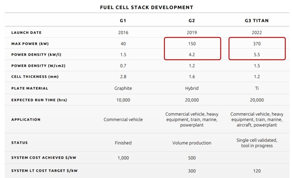This screenshot has width=292, height=178.
Task: Click the G3 Titan power density value 5.5
Action: coord(257,55)
